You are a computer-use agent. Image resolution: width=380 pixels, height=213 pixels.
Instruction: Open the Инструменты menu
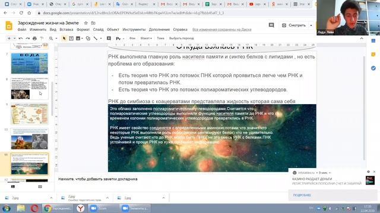pos(134,30)
